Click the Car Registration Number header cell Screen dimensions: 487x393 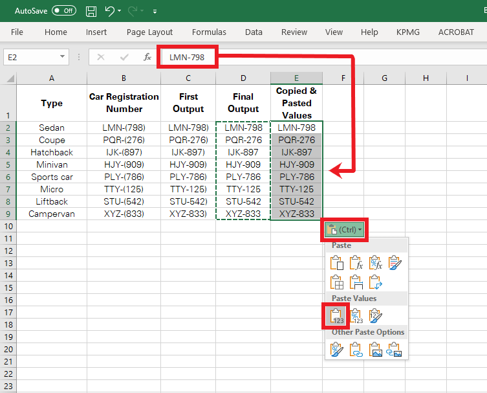coord(124,102)
